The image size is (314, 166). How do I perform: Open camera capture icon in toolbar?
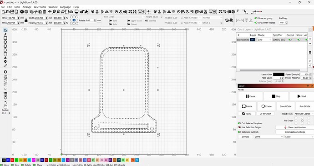[x=71, y=12]
